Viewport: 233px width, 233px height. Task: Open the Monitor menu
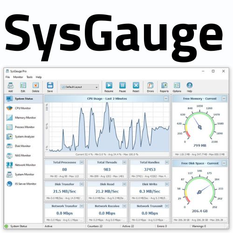[18, 77]
